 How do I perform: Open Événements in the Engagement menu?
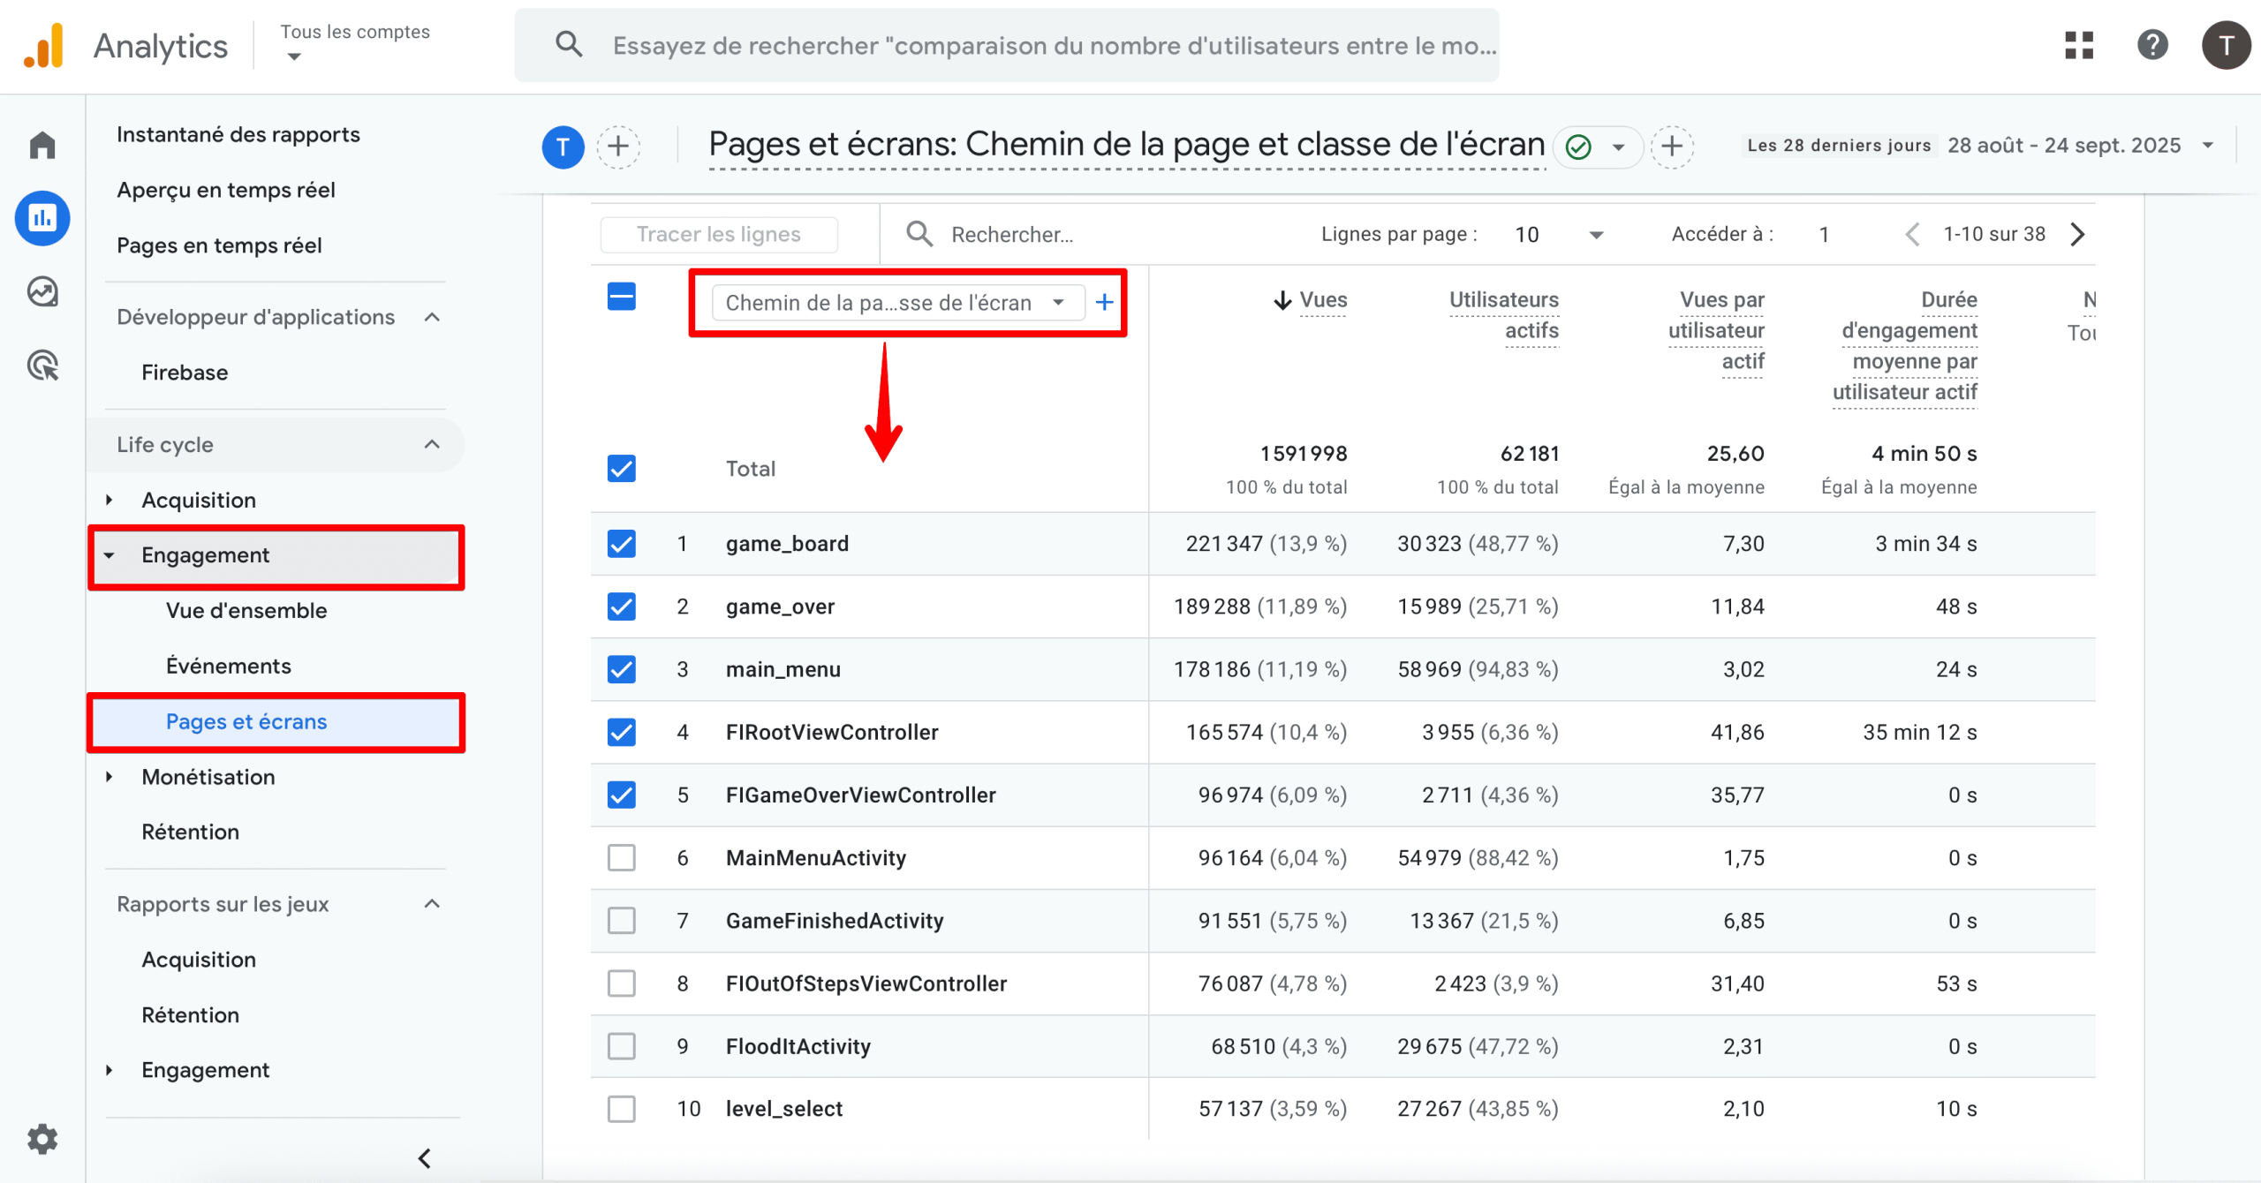click(x=228, y=666)
